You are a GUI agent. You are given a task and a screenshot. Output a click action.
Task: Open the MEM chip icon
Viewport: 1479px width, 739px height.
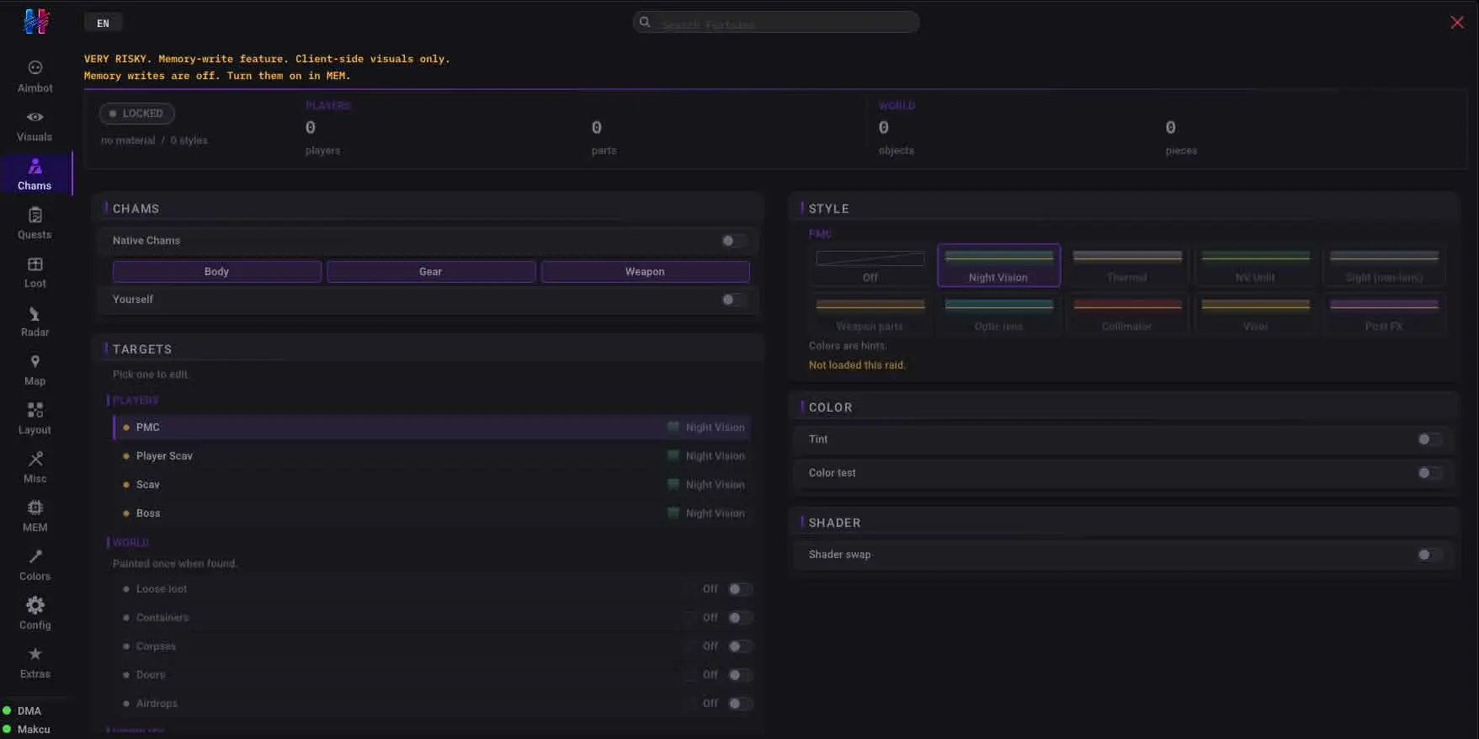pos(35,508)
